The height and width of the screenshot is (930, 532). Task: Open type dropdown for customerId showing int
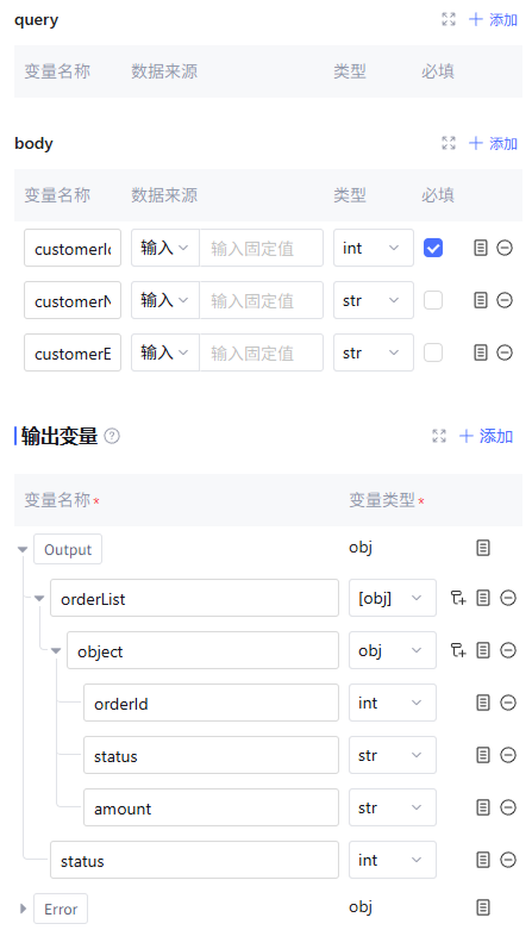coord(373,248)
